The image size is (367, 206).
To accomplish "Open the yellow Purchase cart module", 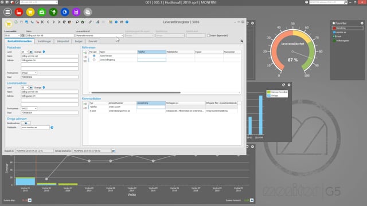I will click(30, 12).
